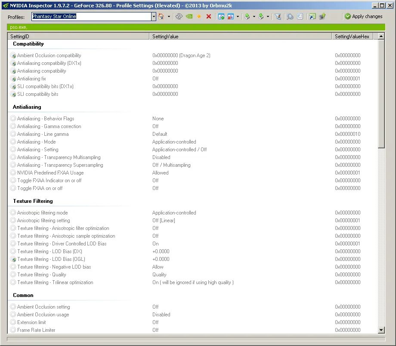Select the SLI compatibility bits row

click(x=193, y=94)
